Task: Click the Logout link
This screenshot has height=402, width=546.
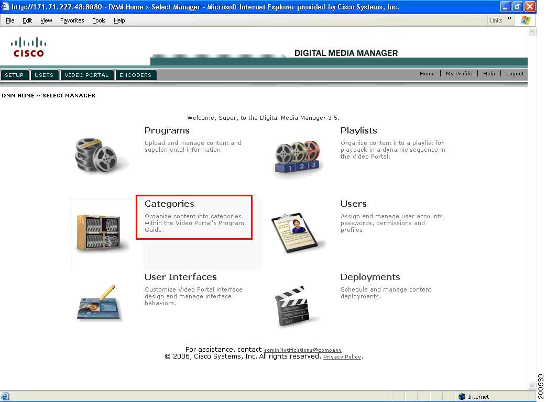Action: 515,73
